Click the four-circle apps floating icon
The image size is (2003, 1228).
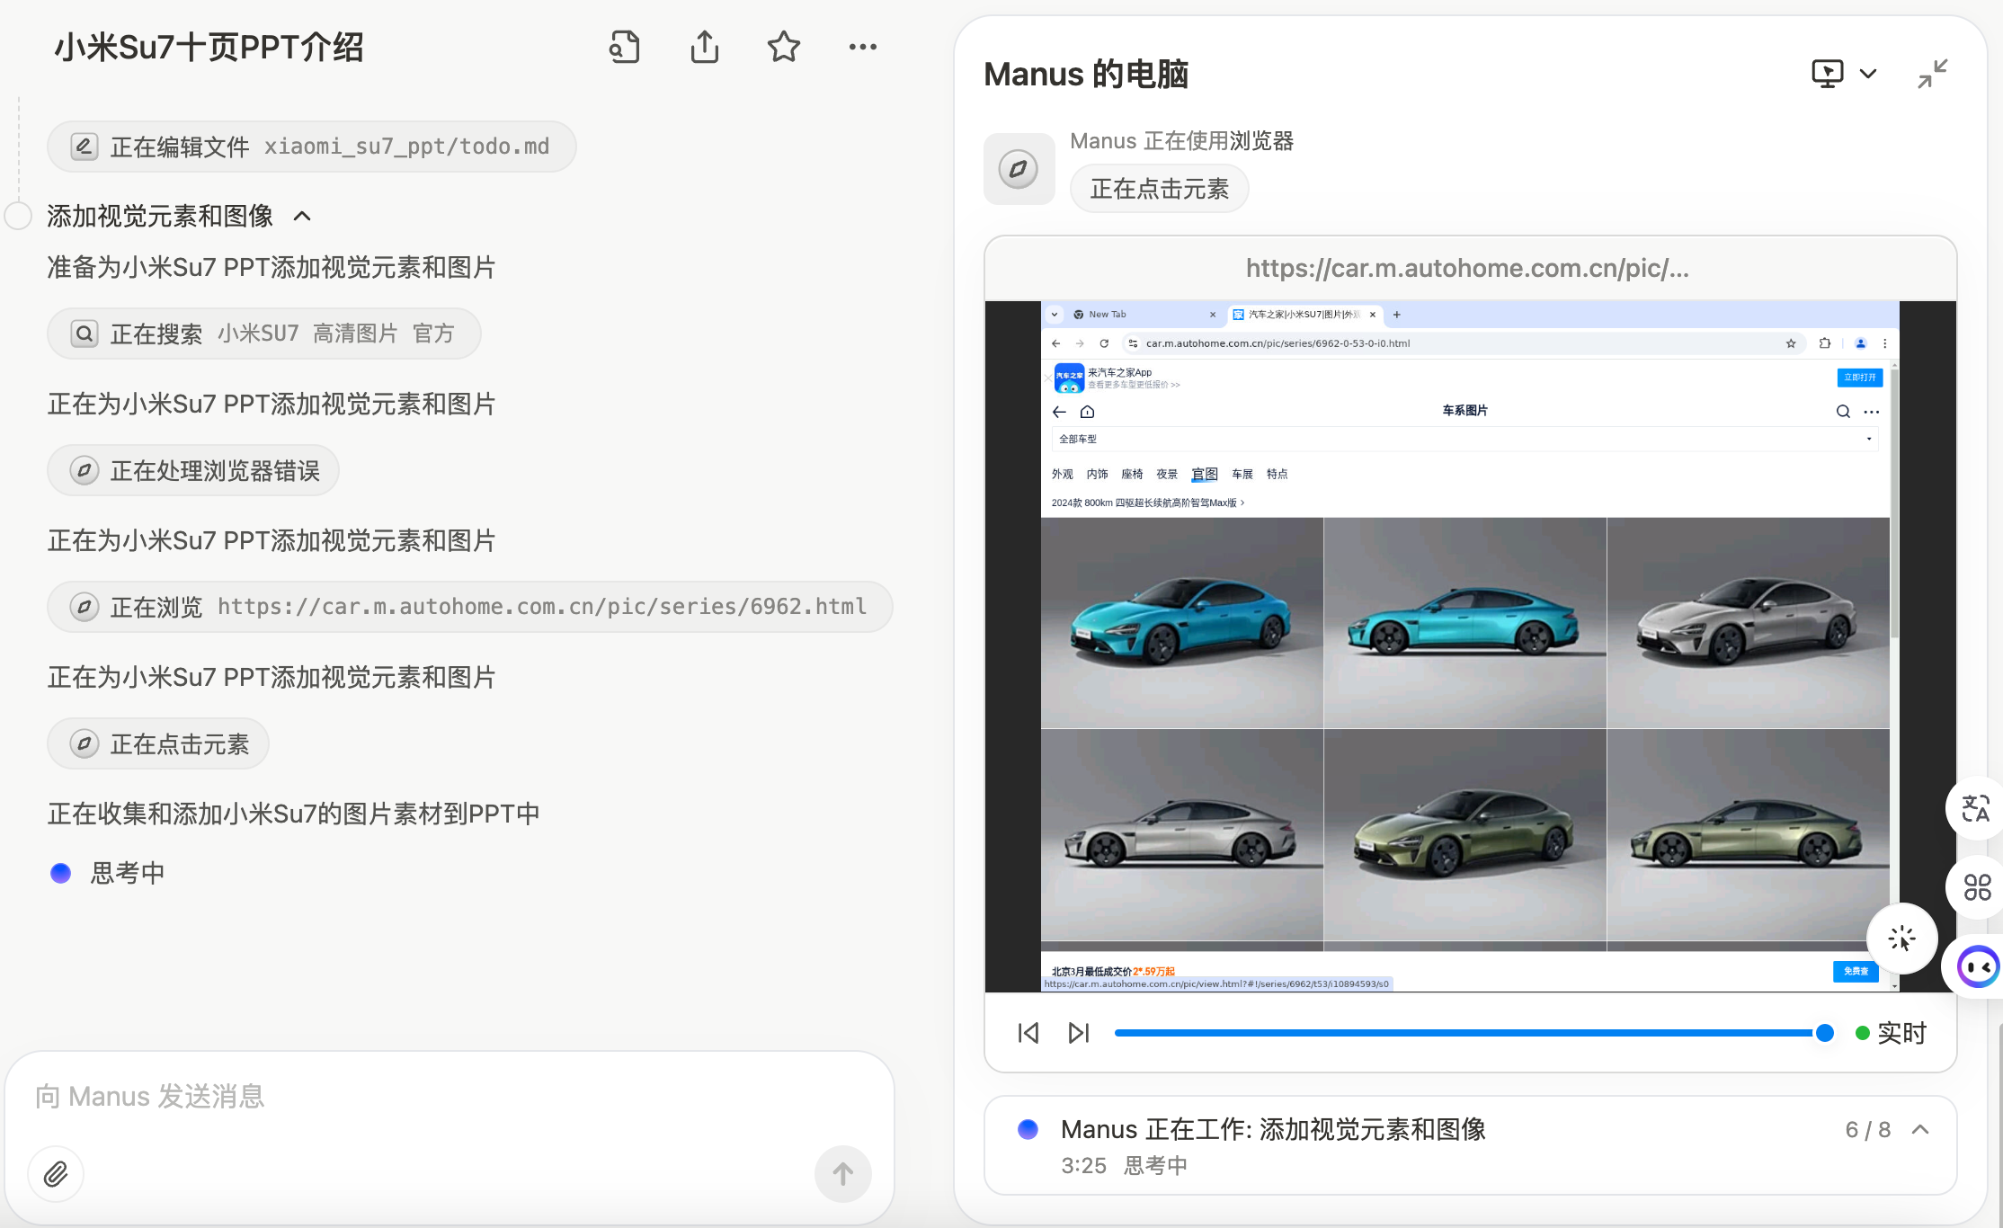1976,887
